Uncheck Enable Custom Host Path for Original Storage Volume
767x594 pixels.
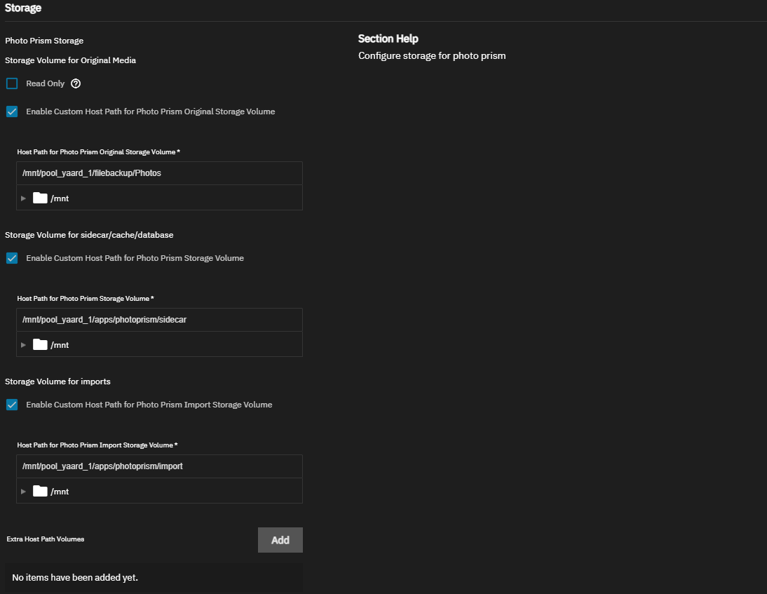coord(12,112)
